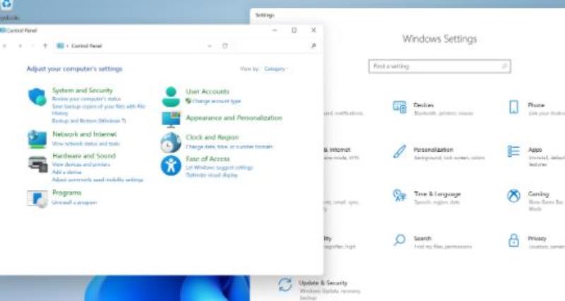The width and height of the screenshot is (565, 301).
Task: Go up one level in Control Panel
Action: [x=45, y=46]
